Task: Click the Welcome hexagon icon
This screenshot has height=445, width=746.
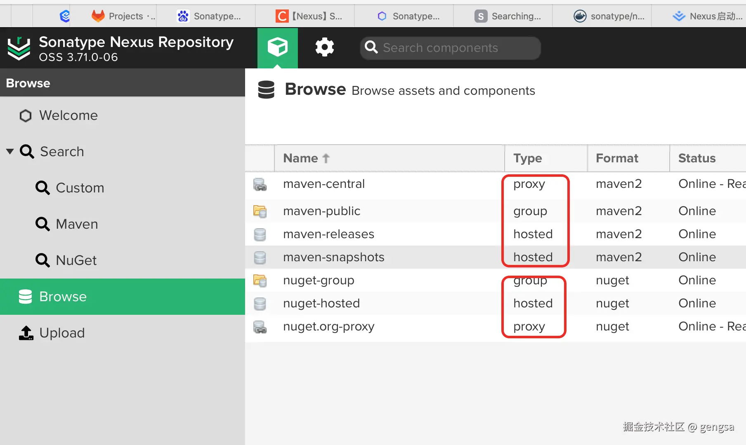Action: (26, 116)
